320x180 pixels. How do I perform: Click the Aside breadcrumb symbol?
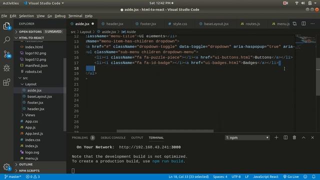129,32
